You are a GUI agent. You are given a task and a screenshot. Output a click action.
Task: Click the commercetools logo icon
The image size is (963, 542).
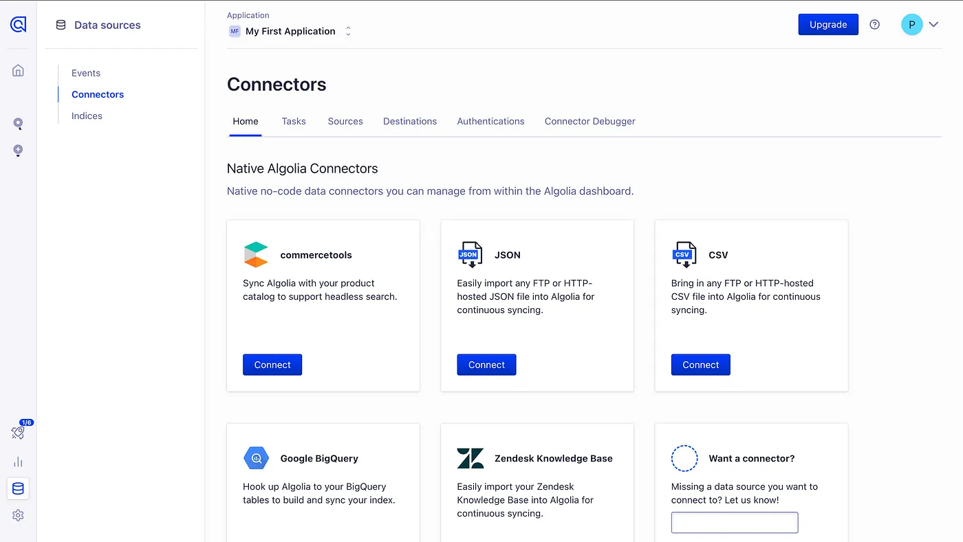[256, 254]
